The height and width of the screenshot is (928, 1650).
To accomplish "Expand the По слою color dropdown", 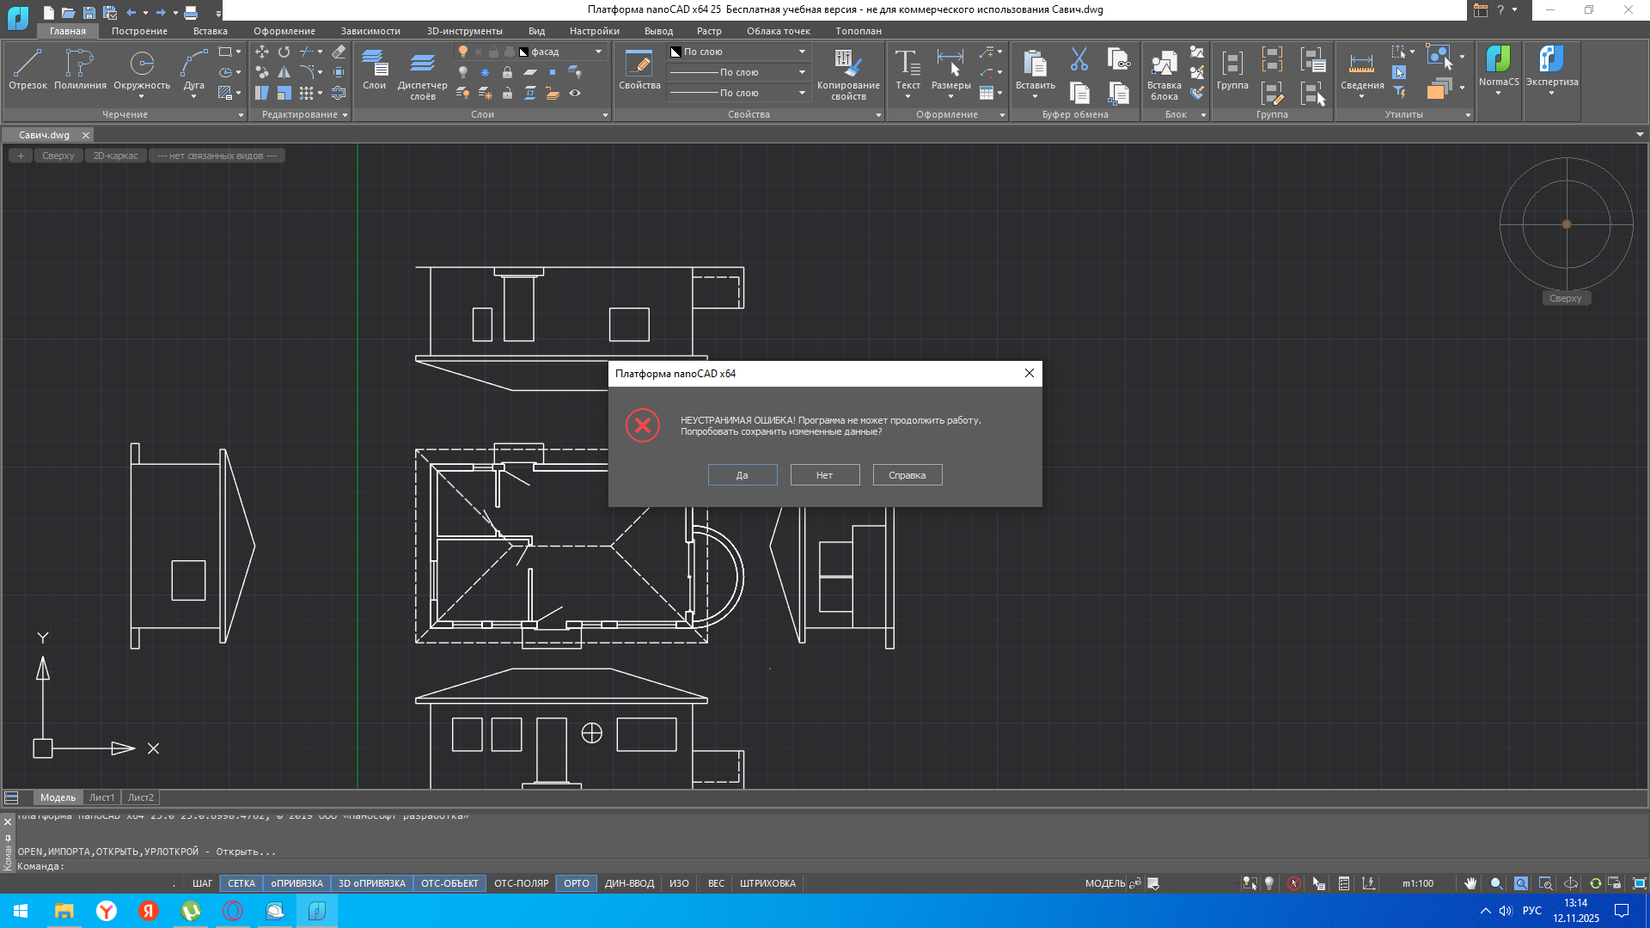I will (802, 52).
